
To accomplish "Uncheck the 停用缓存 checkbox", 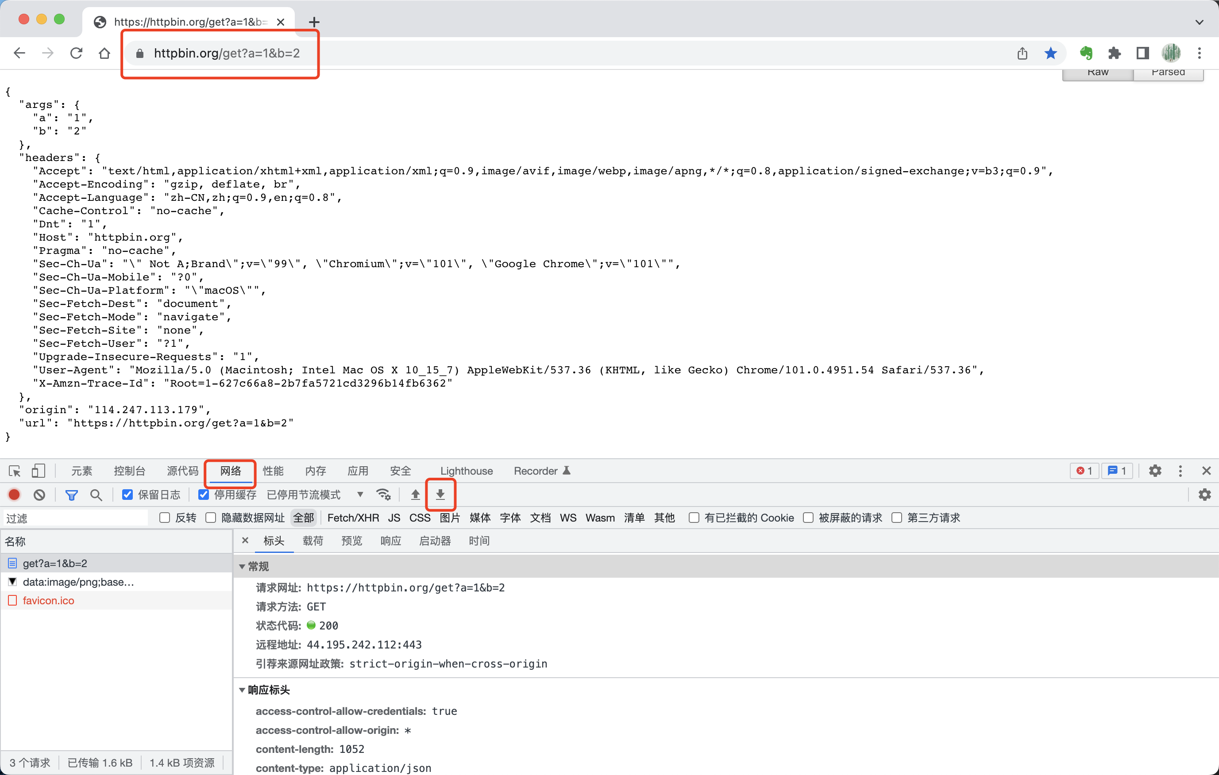I will [204, 495].
